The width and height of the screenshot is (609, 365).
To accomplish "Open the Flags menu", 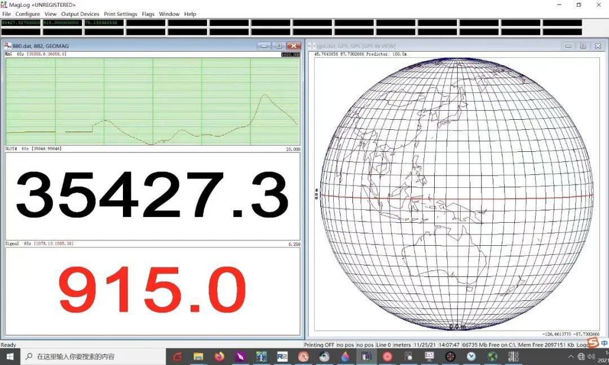I will (x=148, y=14).
